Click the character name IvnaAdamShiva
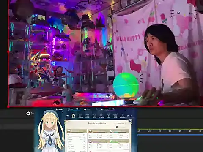203x152 pixels. click(x=97, y=123)
